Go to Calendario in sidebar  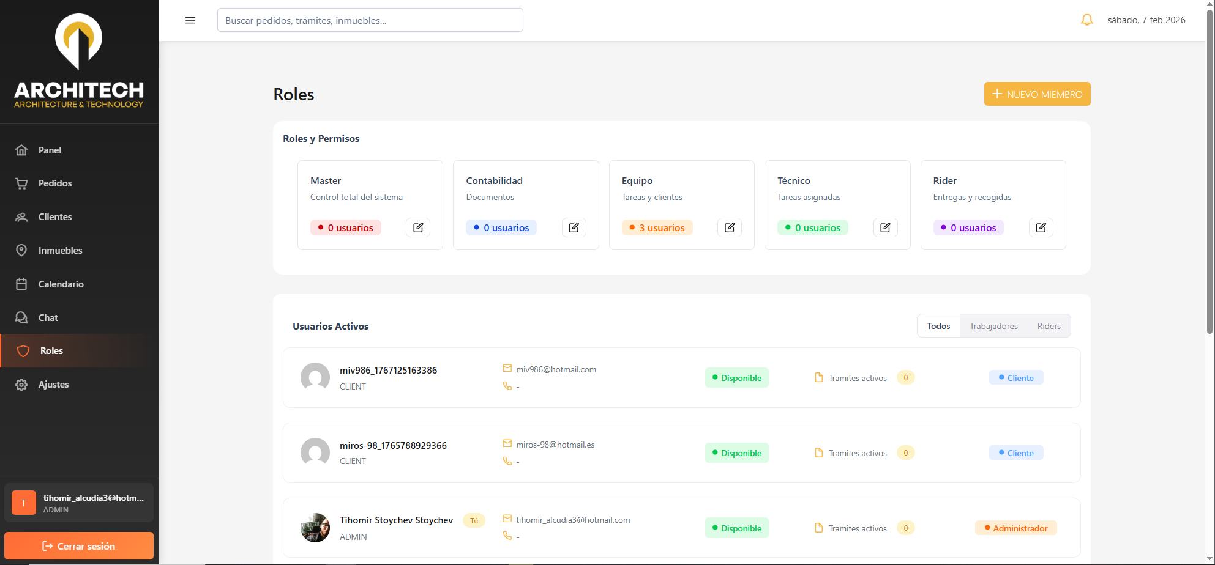click(x=61, y=284)
